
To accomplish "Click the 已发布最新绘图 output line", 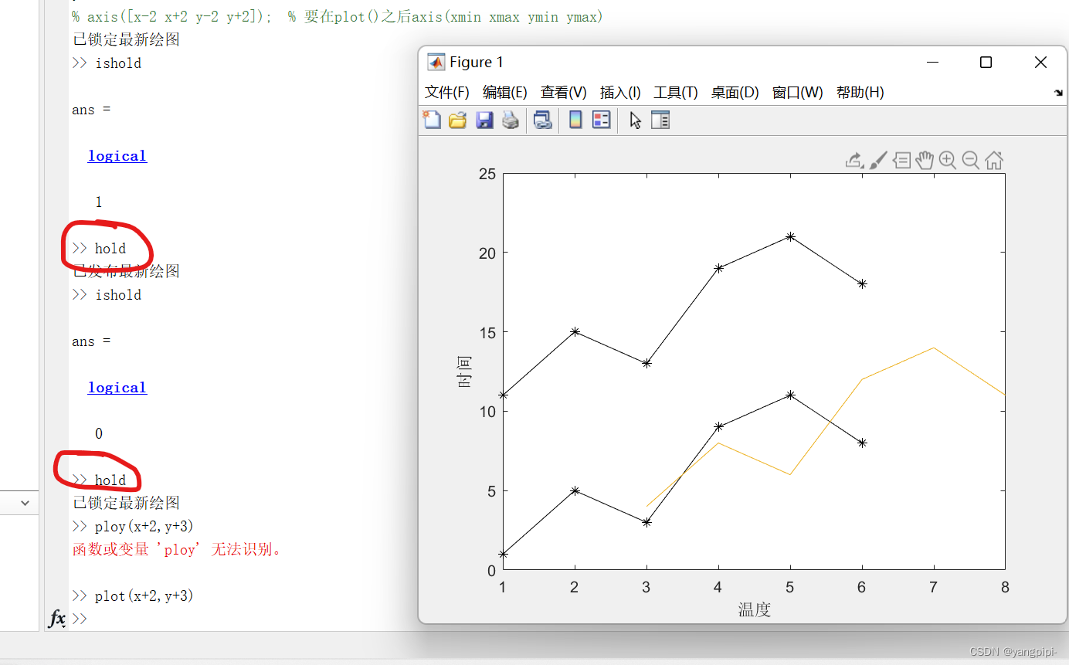I will (x=126, y=271).
